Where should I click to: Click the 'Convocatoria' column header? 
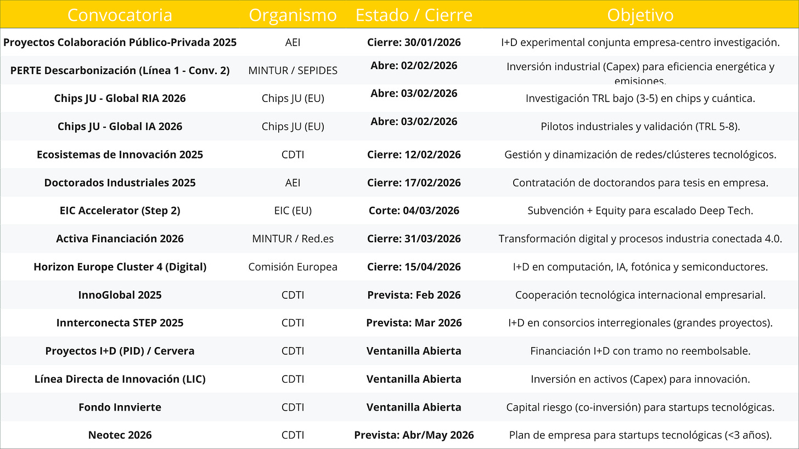coord(120,15)
